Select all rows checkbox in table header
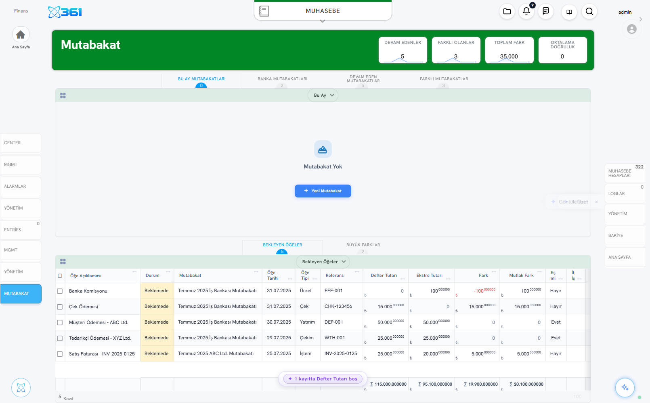Viewport: 650px width, 403px height. coord(60,276)
